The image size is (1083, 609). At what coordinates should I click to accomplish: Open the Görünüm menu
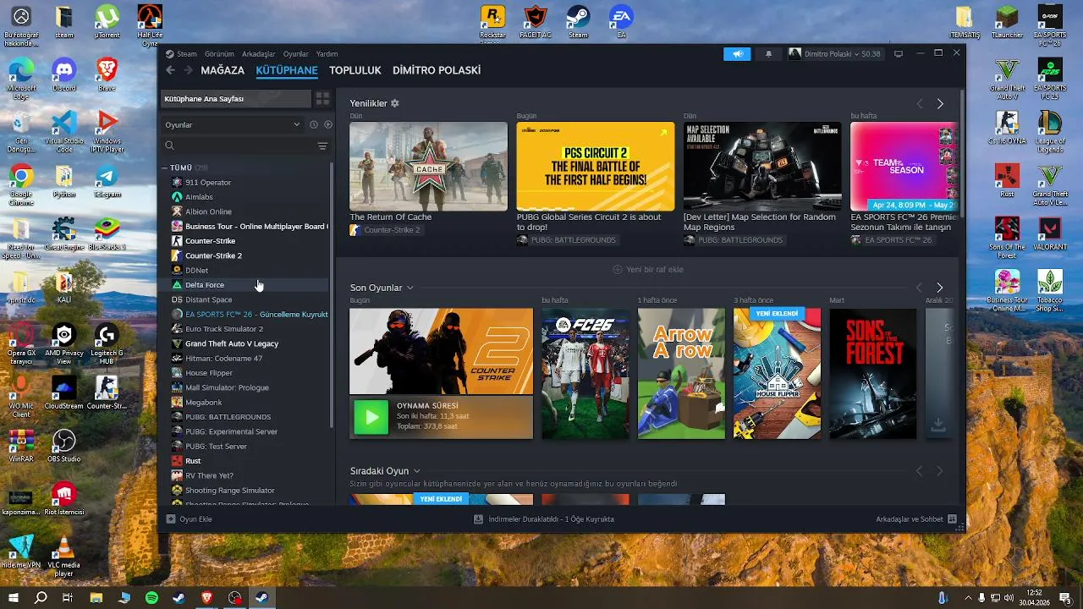point(219,54)
